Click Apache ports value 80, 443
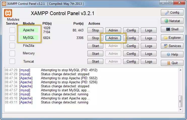 click(x=78, y=30)
